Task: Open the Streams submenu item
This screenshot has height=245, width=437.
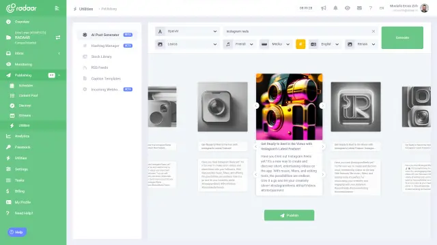Action: click(25, 116)
